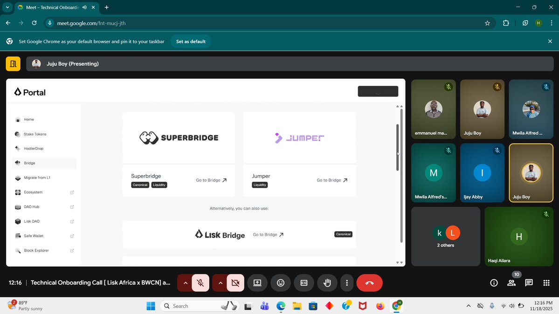Click Block Explorer external link icon

(x=72, y=251)
